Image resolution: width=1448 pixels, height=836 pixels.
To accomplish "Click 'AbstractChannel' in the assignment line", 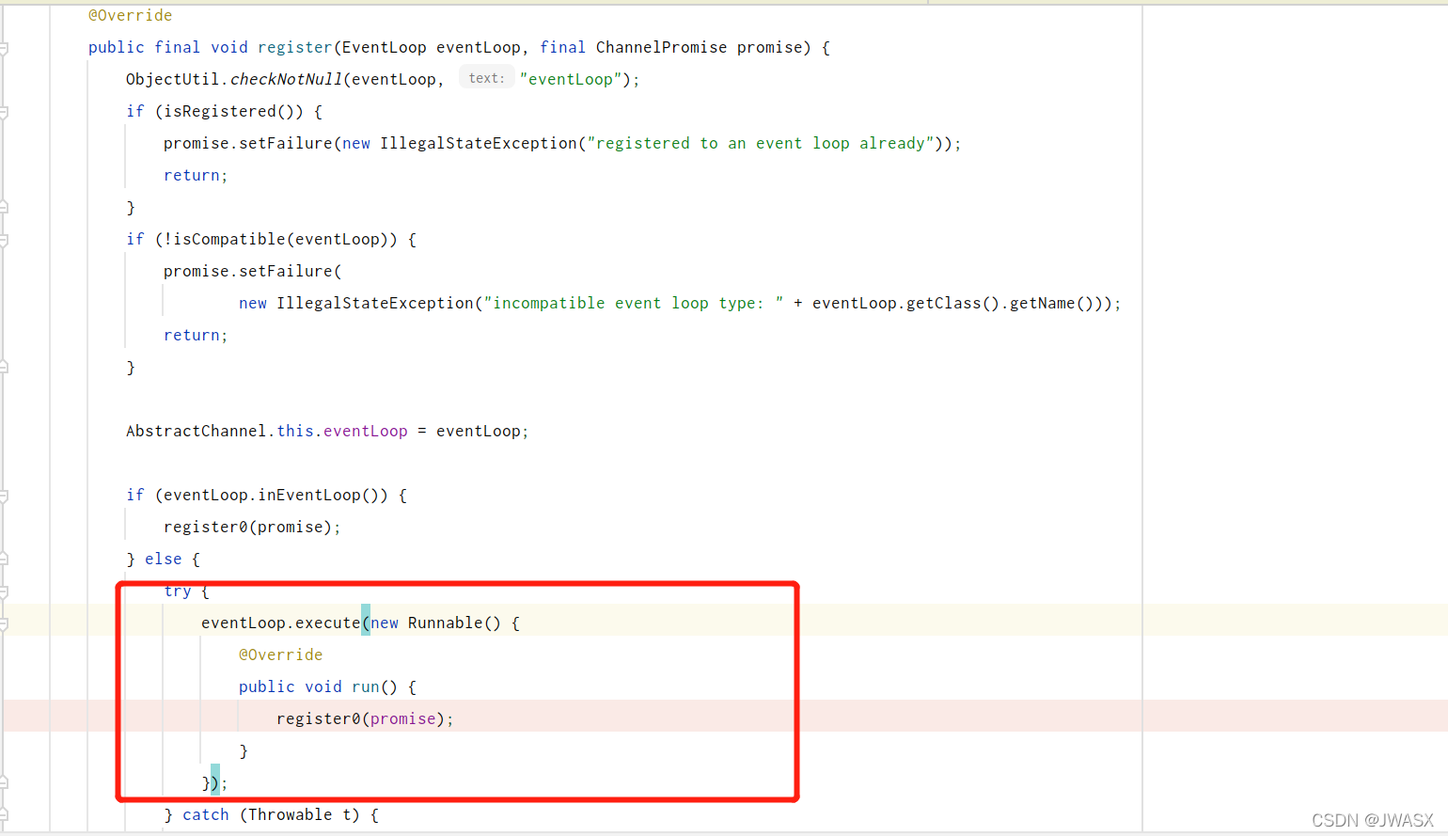I will (196, 432).
